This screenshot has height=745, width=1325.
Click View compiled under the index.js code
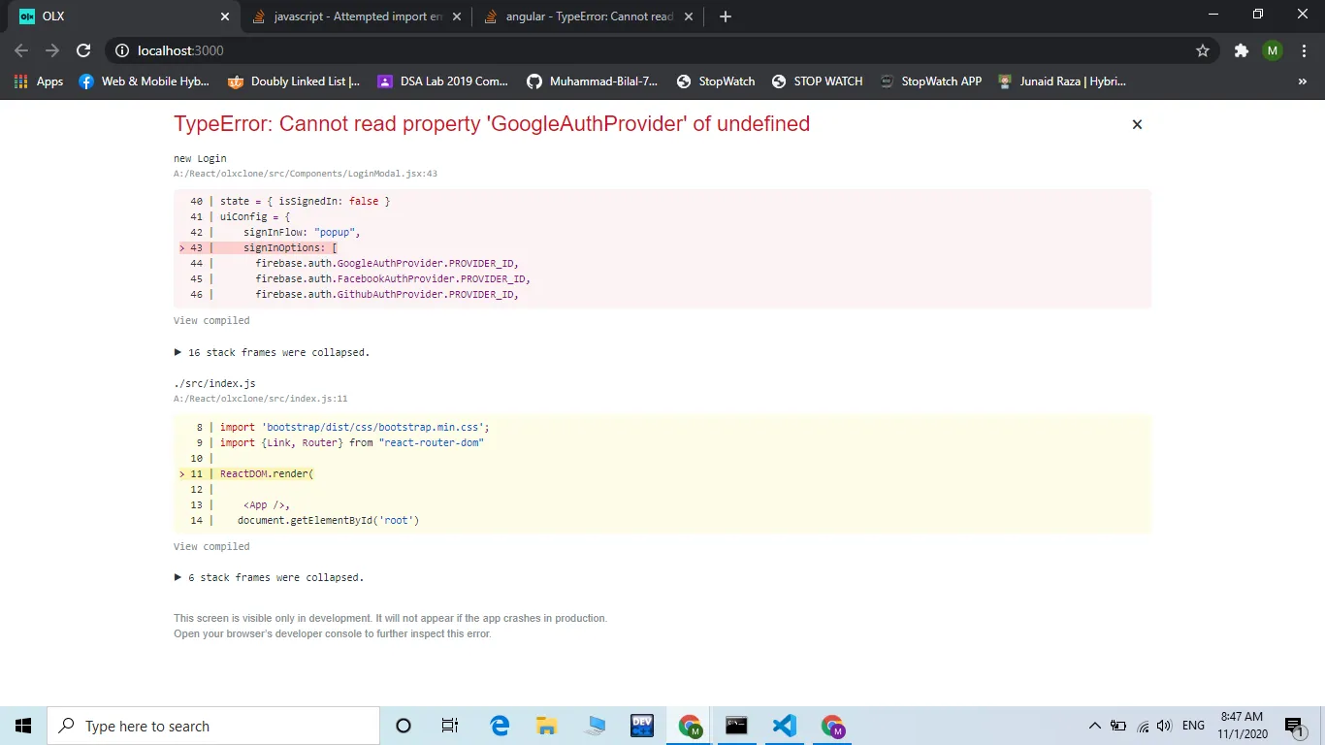tap(211, 546)
